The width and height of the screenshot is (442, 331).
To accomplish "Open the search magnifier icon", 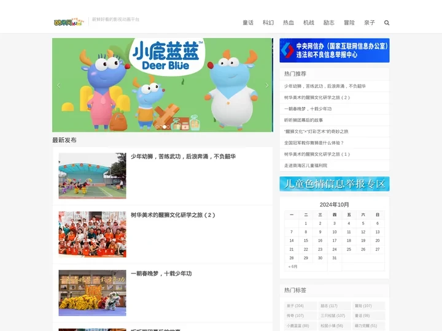I will tap(387, 23).
